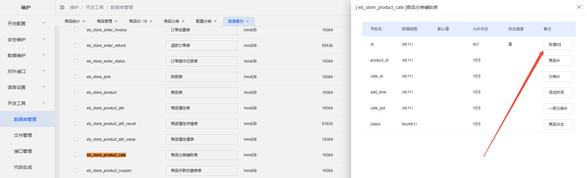This screenshot has width=587, height=178.
Task: Check the eb_store_order_refund row checkbox
Action: (x=77, y=45)
